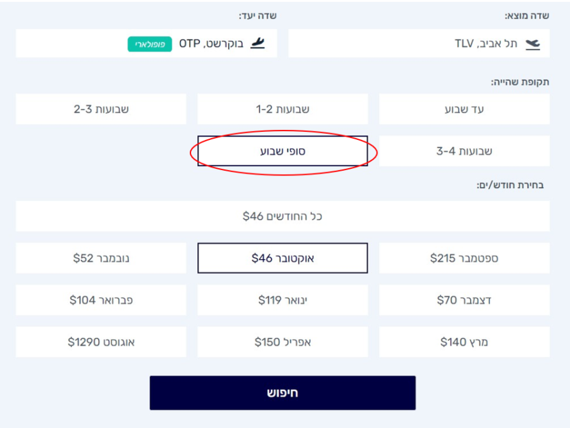Select the circled סופי שבוע weekends option
570x428 pixels.
282,151
